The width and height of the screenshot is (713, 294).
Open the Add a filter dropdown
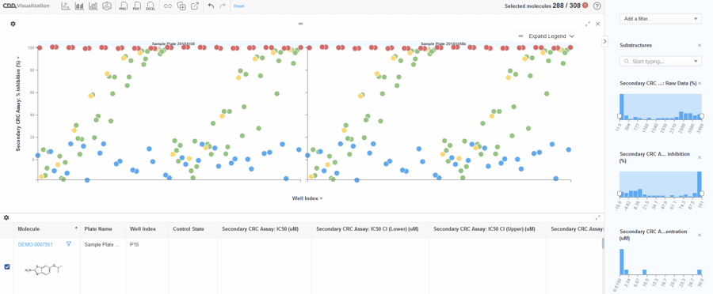coord(661,19)
